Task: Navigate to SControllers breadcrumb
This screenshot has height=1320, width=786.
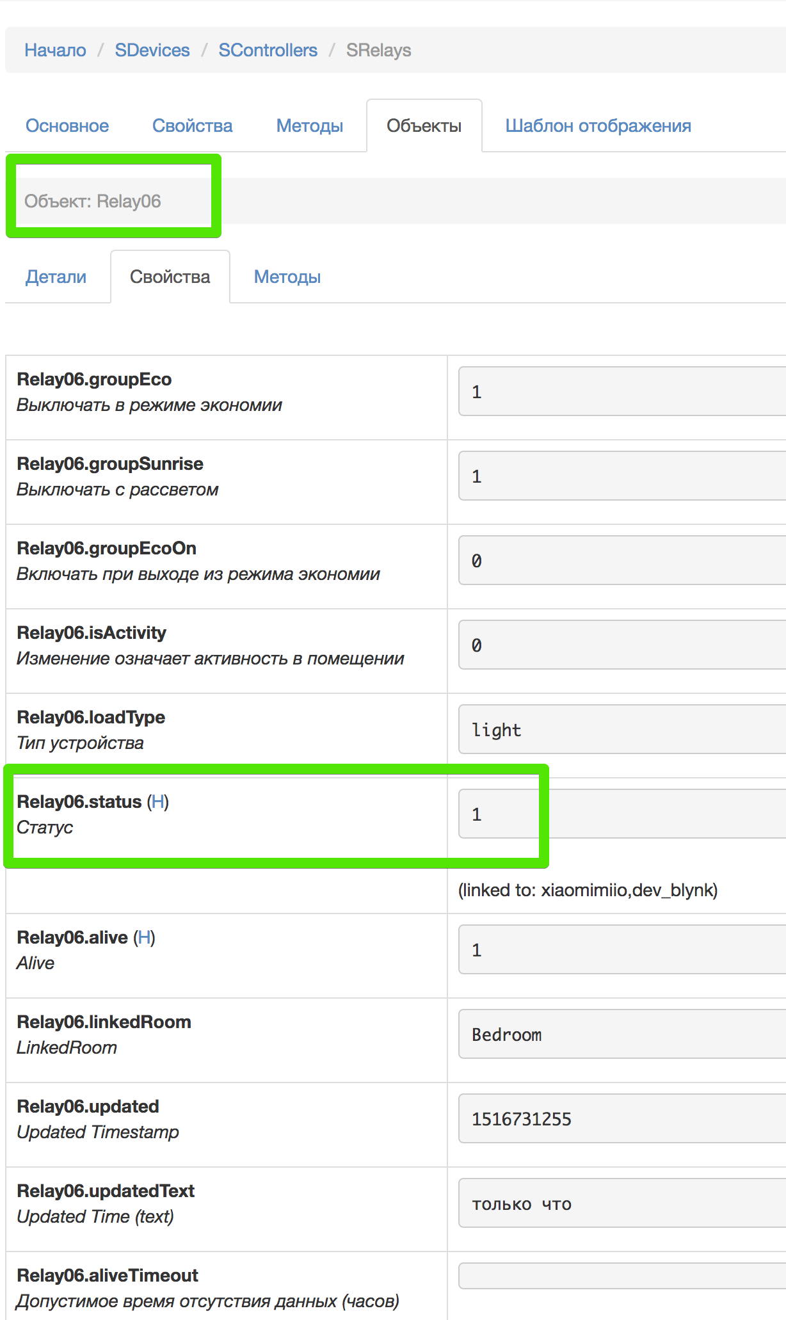Action: [268, 50]
